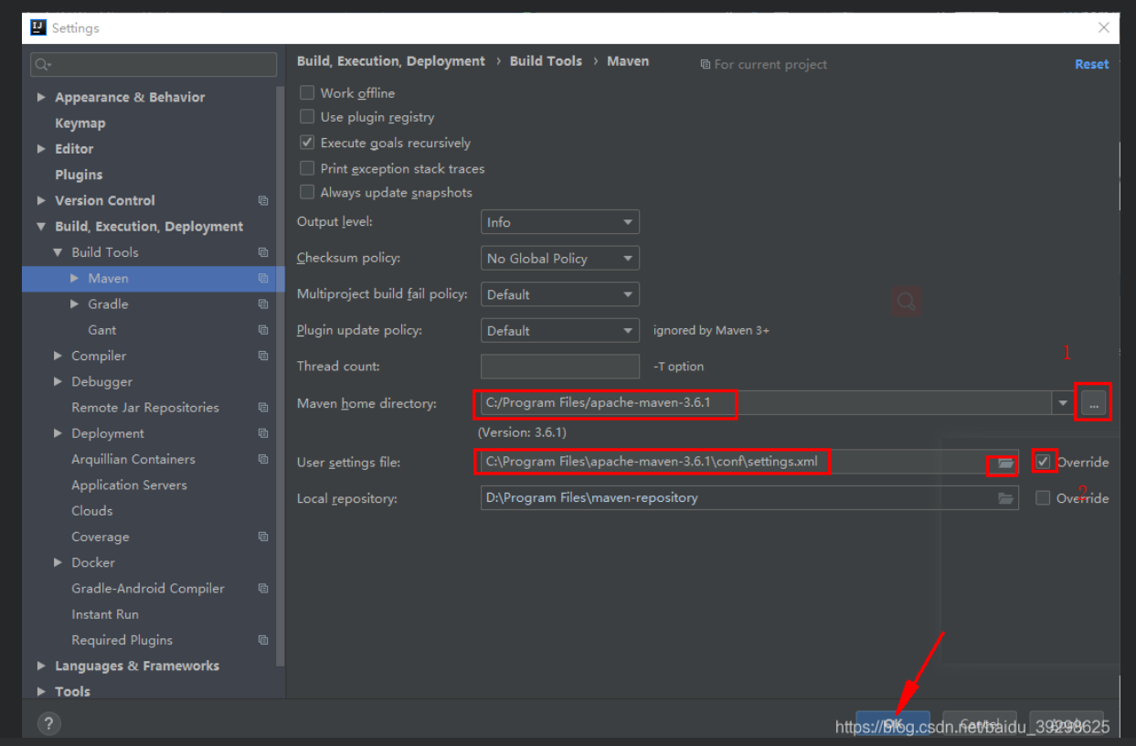Image resolution: width=1136 pixels, height=746 pixels.
Task: Open Output level dropdown
Action: click(560, 222)
